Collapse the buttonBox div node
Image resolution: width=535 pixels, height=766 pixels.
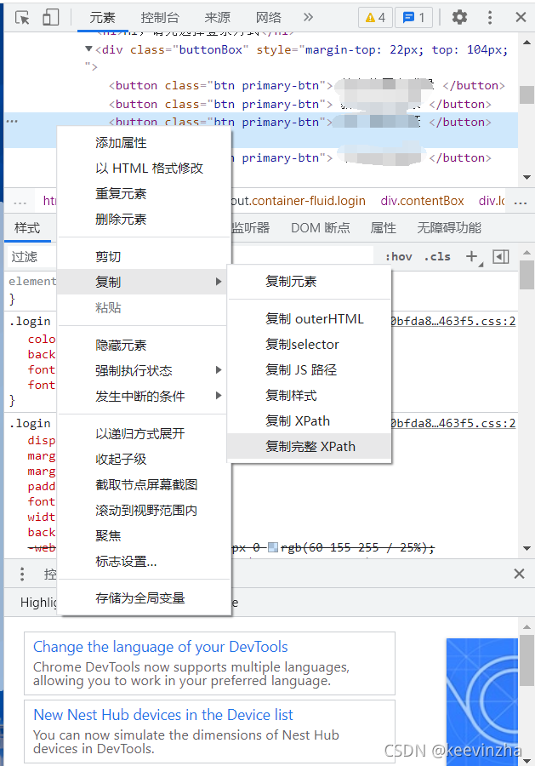tap(89, 49)
